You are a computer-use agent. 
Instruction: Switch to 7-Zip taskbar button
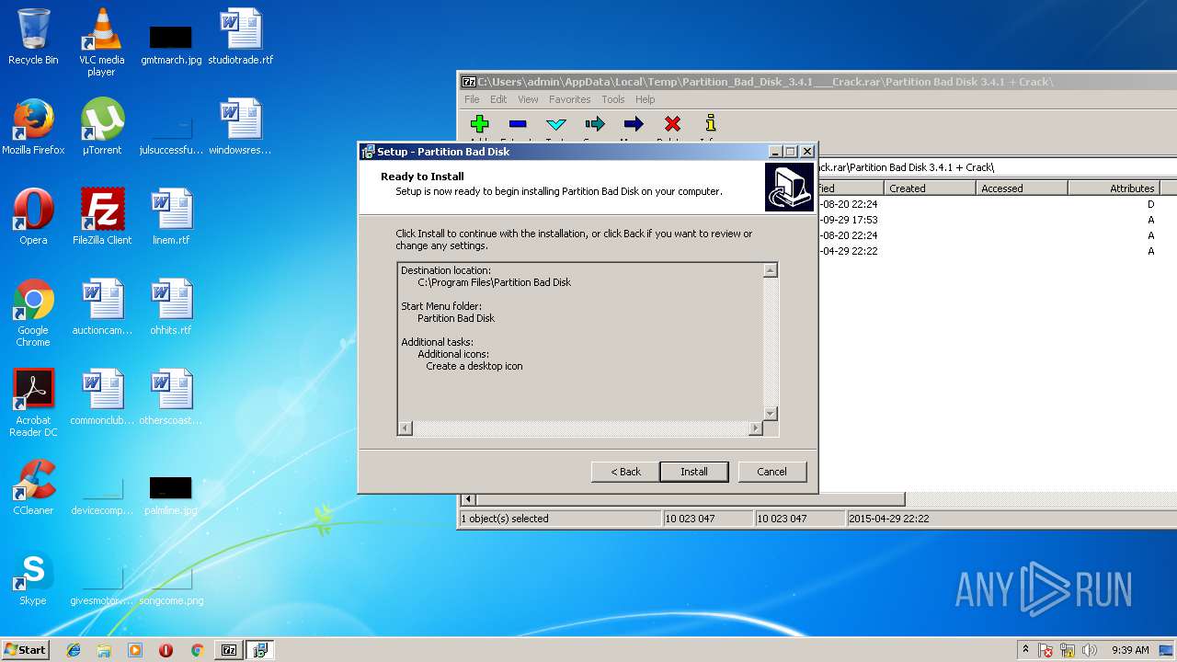click(x=229, y=650)
